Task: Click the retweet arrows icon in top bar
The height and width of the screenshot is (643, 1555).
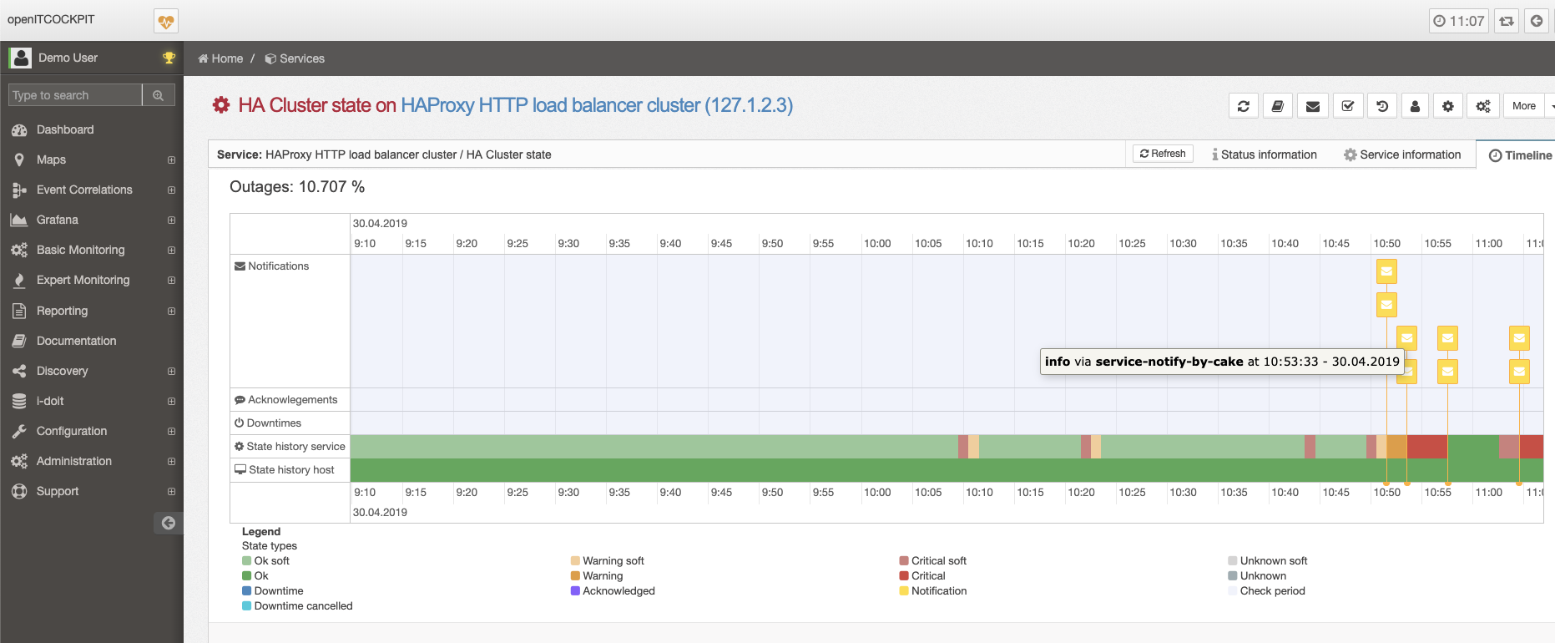Action: coord(1507,21)
